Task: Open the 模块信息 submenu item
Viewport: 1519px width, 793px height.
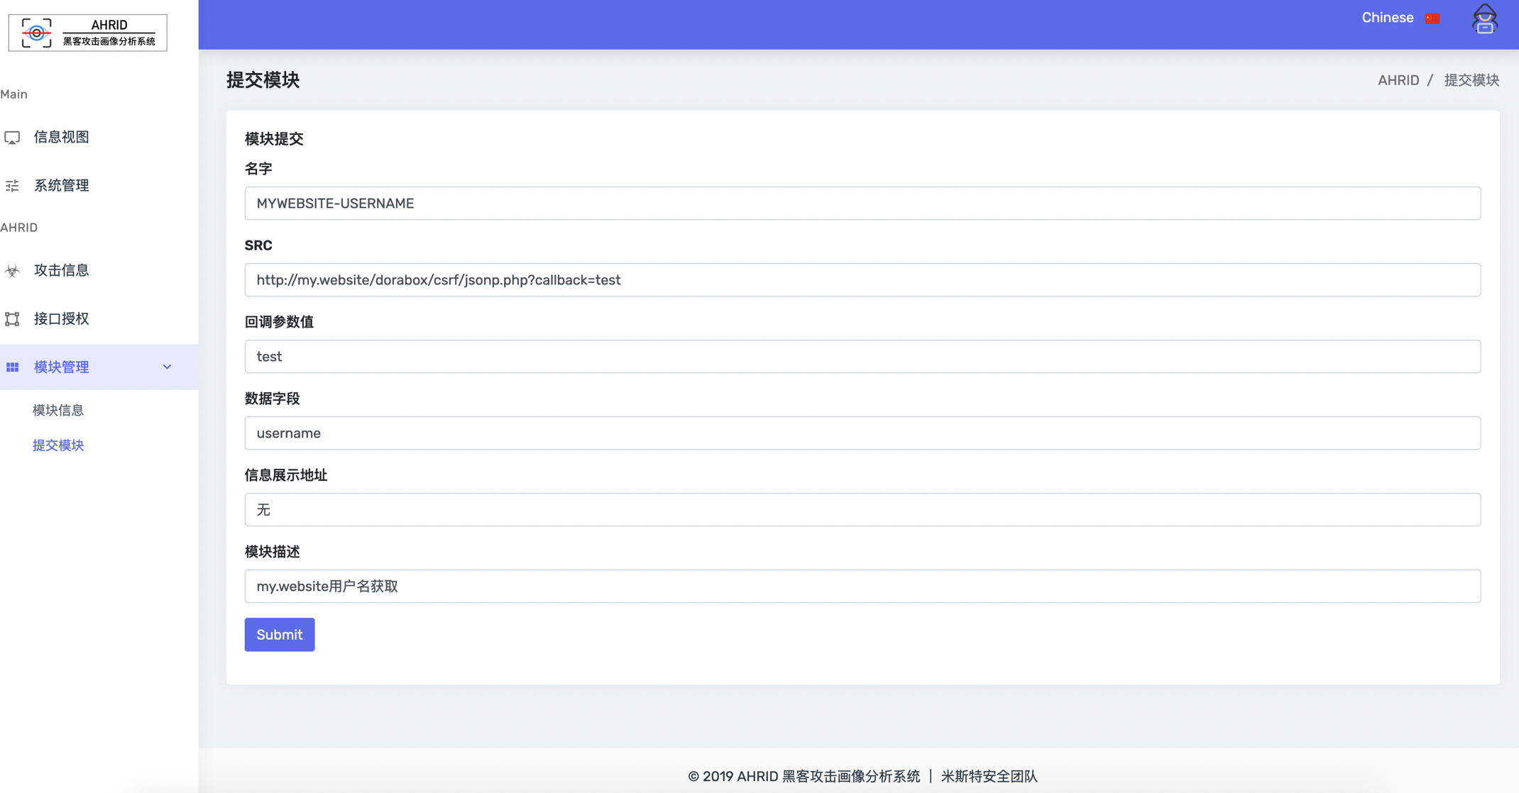Action: pyautogui.click(x=58, y=410)
